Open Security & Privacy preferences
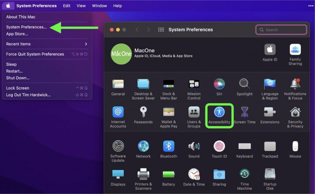The width and height of the screenshot is (315, 194). coord(295,117)
